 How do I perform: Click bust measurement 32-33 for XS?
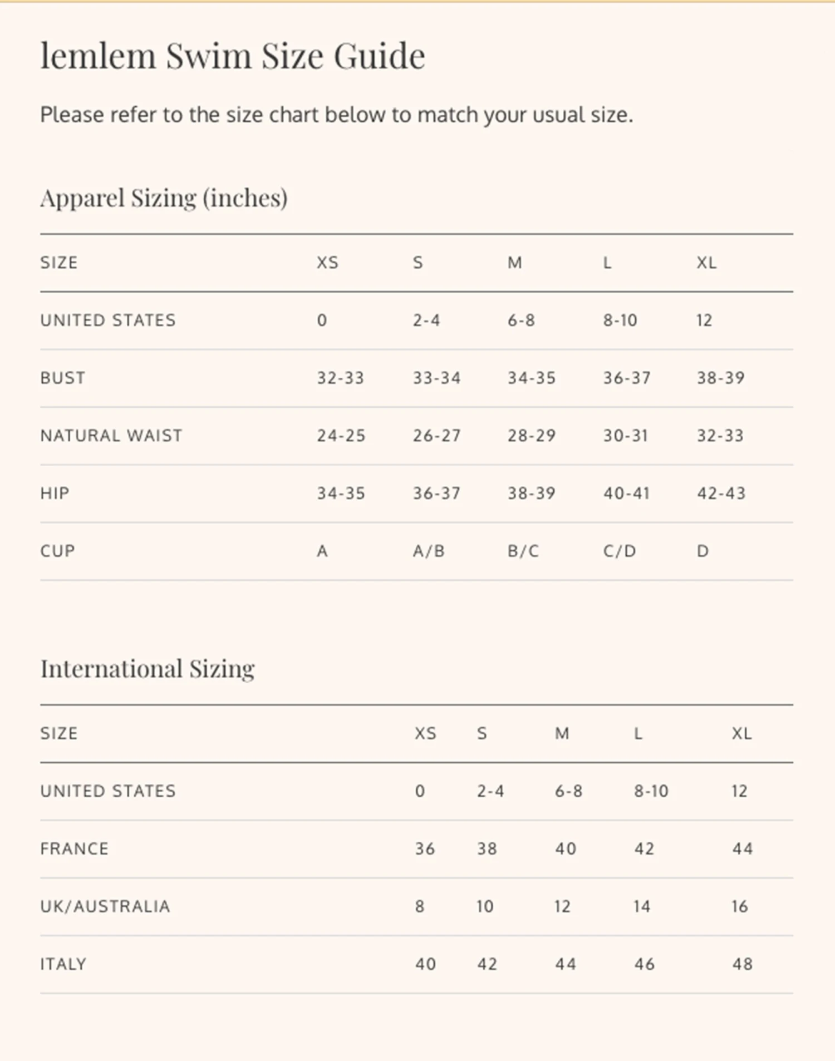point(340,378)
